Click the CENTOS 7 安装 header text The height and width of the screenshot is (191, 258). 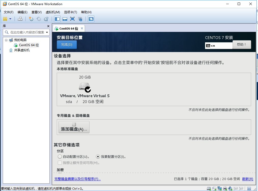click(219, 37)
